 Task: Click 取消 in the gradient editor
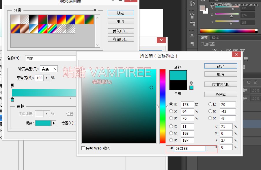coord(121,21)
